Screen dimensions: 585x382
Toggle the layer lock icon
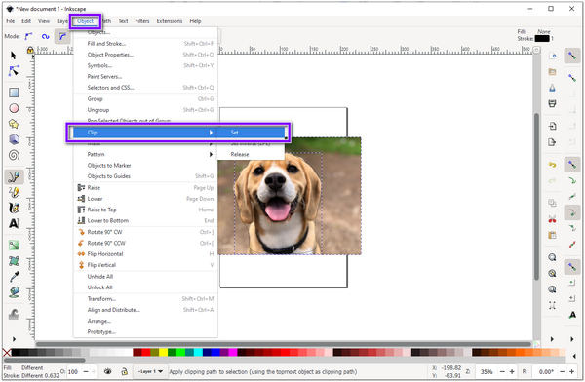pyautogui.click(x=124, y=371)
